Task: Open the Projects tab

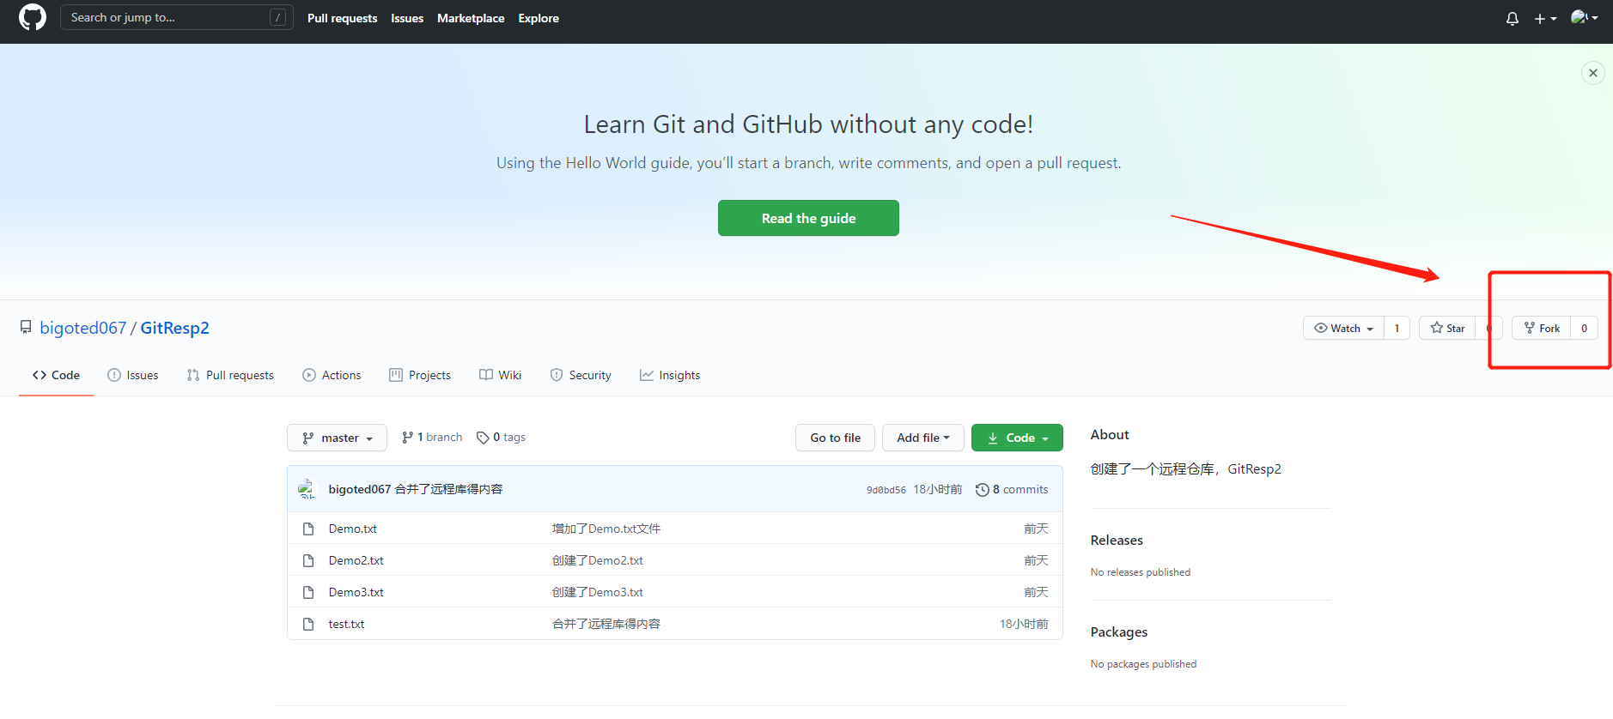Action: pos(420,375)
